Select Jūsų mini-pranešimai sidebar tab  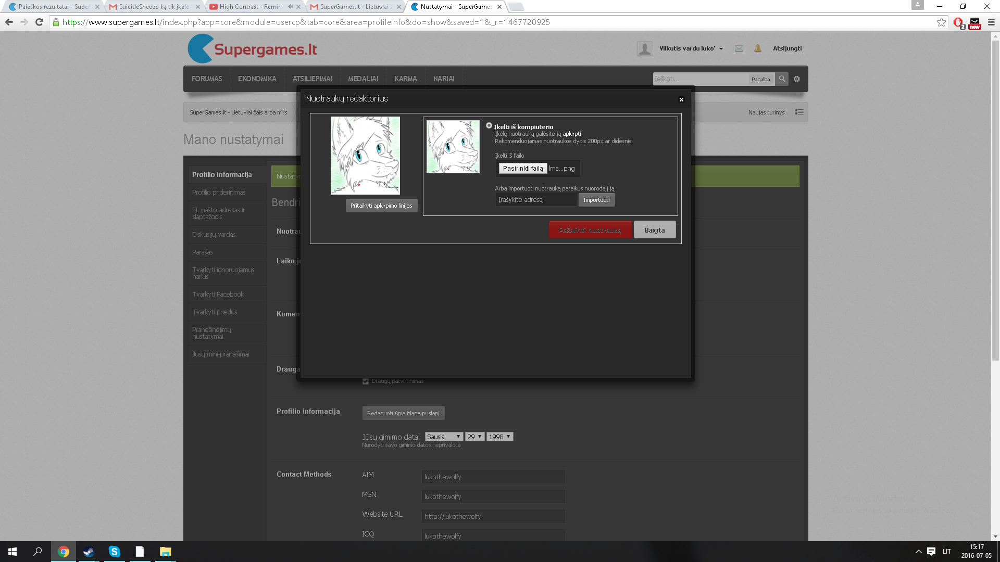tap(227, 354)
